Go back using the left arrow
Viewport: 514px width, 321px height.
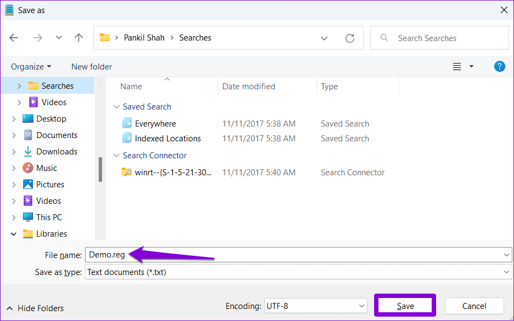point(14,38)
